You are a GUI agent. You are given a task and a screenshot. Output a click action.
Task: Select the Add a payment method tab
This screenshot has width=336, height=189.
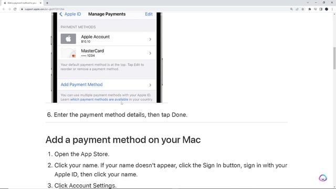[x=22, y=3]
